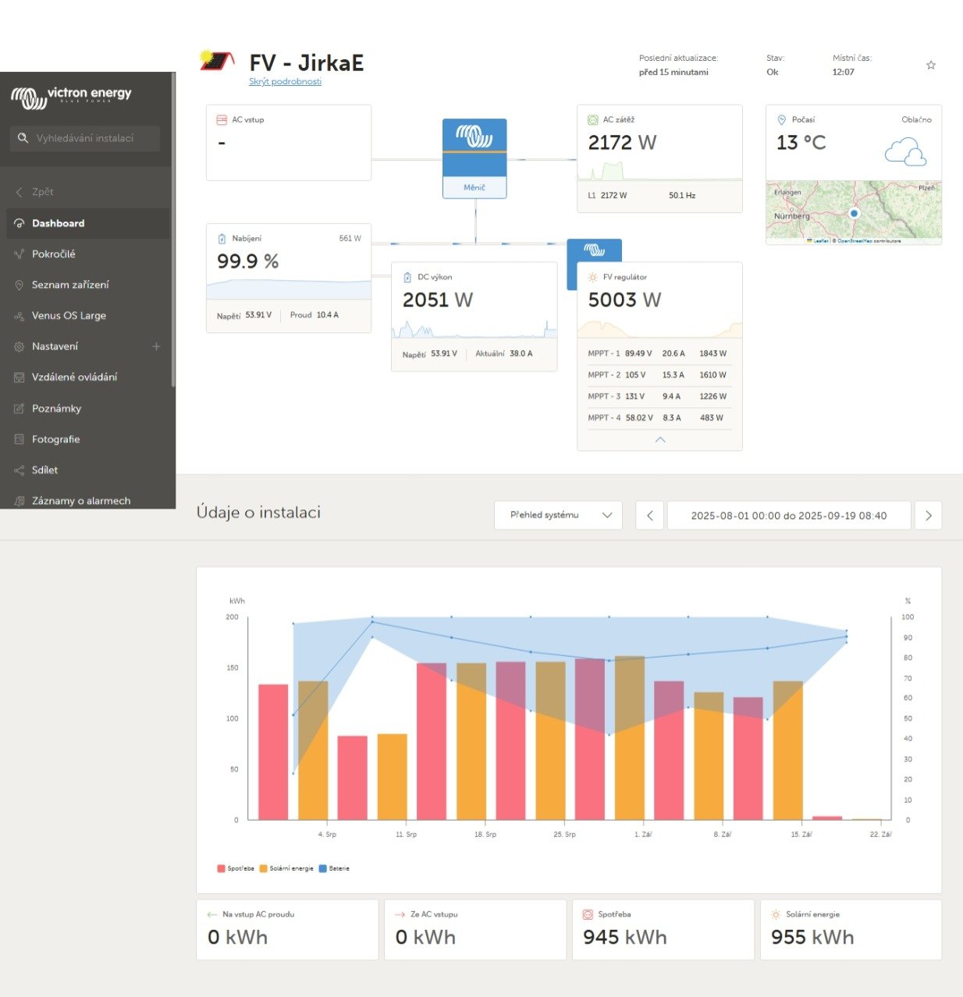Open the Přehled systému dropdown
Viewport: 963px width, 997px height.
point(558,515)
